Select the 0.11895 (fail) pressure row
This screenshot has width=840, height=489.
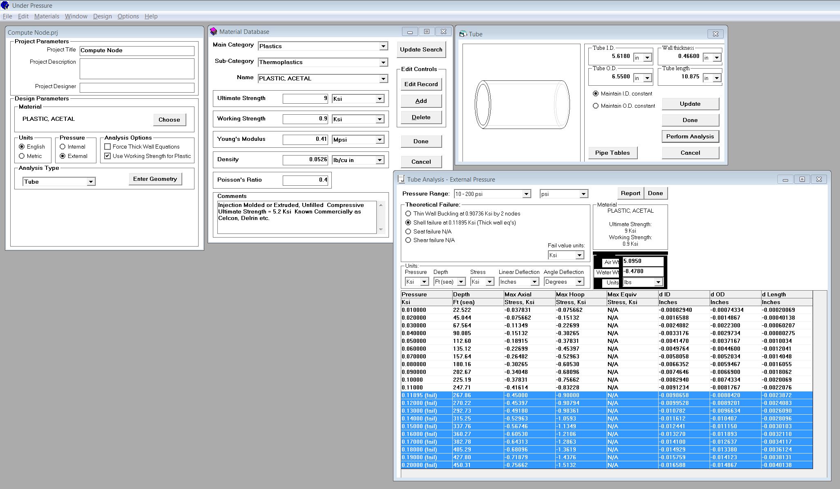607,395
